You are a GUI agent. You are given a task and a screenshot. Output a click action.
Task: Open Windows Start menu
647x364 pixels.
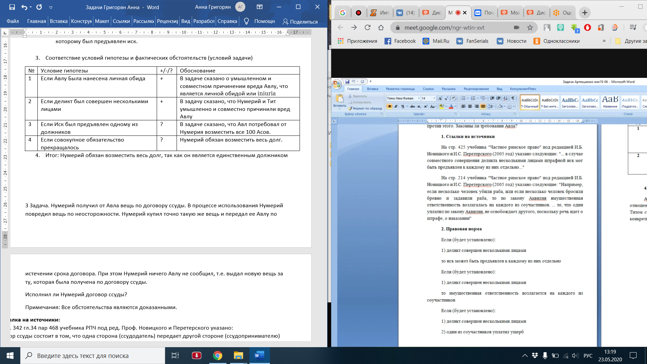[10, 356]
